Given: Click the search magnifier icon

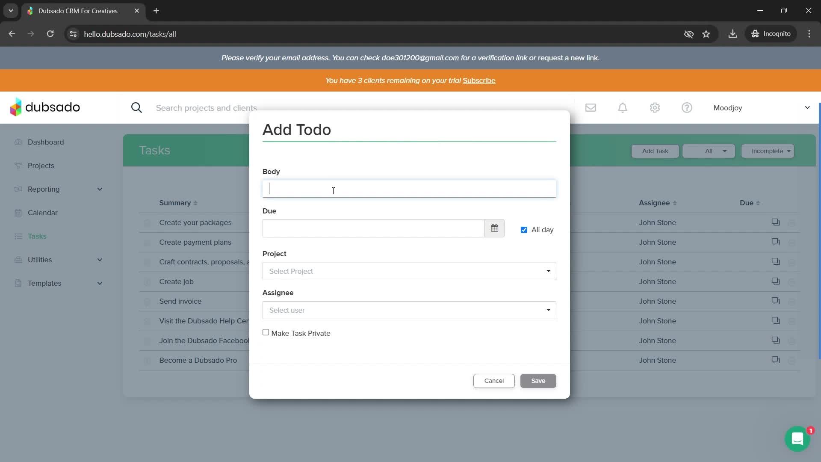Looking at the screenshot, I should click(136, 108).
